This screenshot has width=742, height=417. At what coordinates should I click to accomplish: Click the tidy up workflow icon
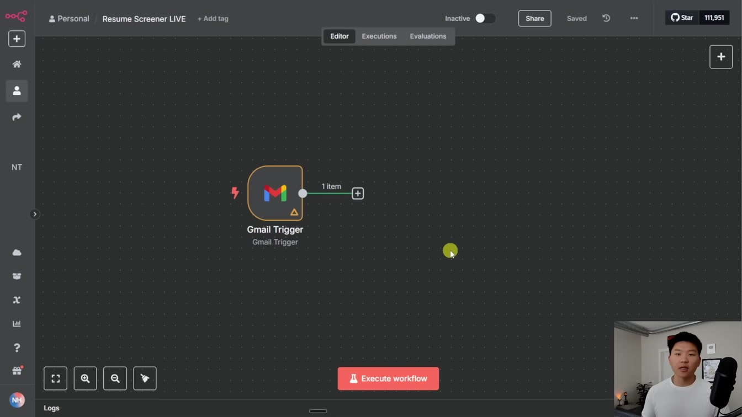(145, 378)
